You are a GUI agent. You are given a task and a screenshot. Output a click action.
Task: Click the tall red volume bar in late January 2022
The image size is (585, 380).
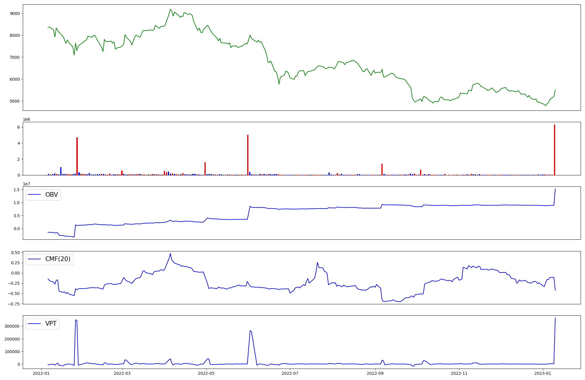(x=77, y=156)
